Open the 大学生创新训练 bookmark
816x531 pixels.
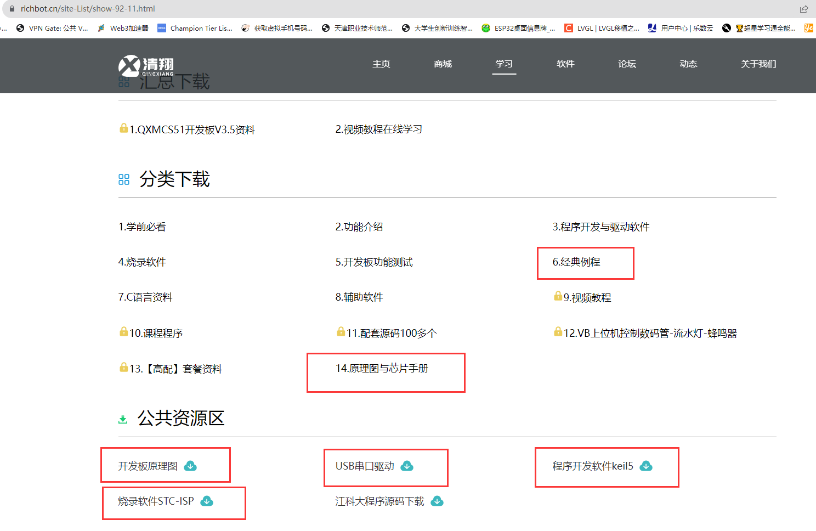[437, 28]
